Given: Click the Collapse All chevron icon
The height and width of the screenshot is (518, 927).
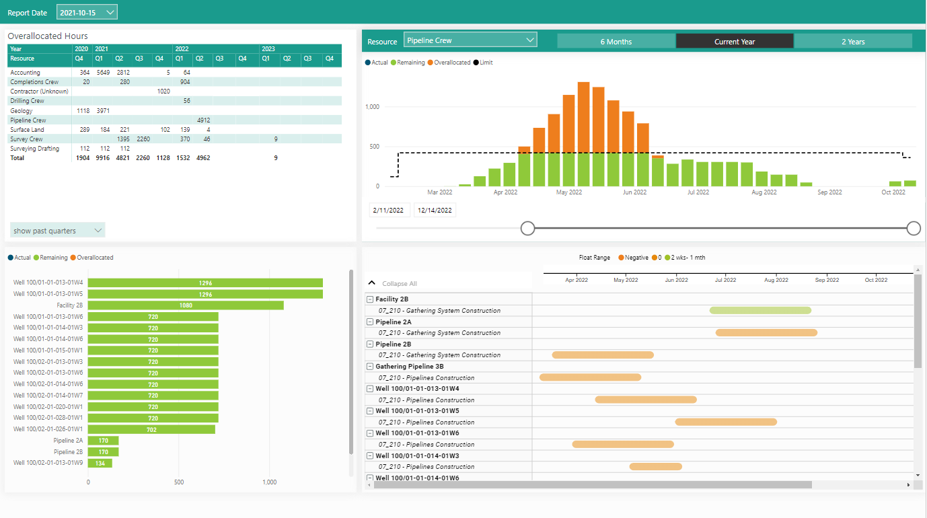Looking at the screenshot, I should 372,283.
